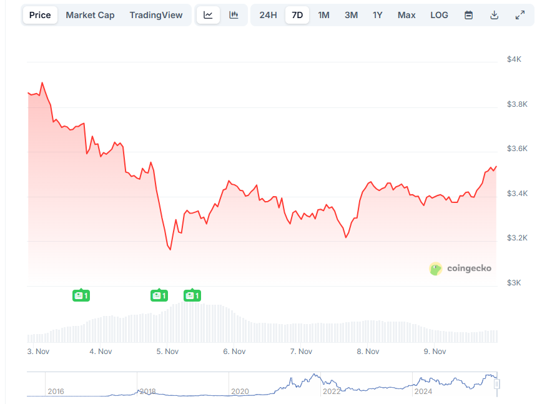This screenshot has height=404, width=542.
Task: Open the green news marker above 4 Nov
Action: click(x=81, y=295)
